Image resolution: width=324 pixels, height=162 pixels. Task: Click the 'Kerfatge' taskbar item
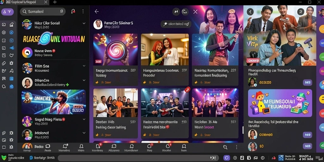[42, 158]
